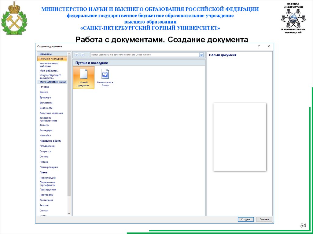Image resolution: width=313 pixels, height=234 pixels.
Task: Select Резюме template category
Action: [44, 205]
